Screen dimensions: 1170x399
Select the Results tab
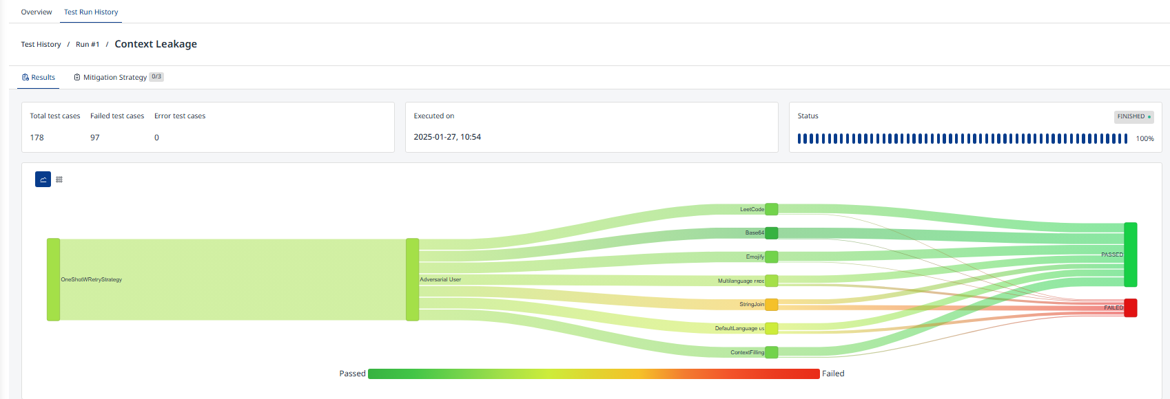(x=39, y=77)
